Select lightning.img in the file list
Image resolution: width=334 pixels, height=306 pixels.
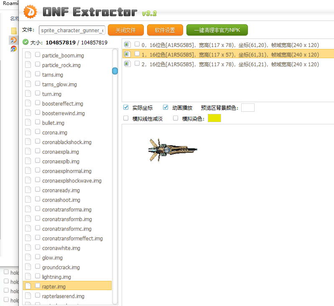pyautogui.click(x=56, y=277)
